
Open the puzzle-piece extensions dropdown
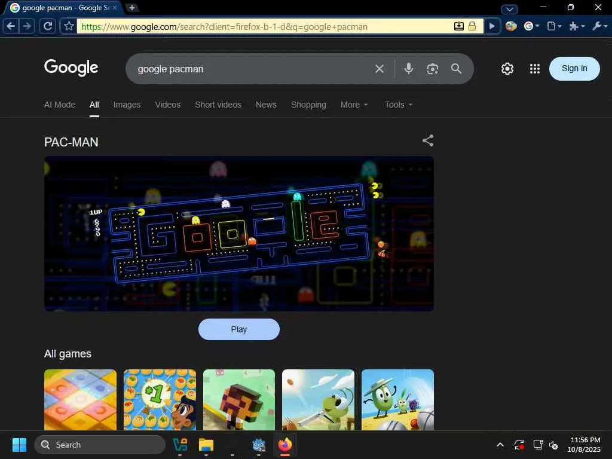[577, 26]
